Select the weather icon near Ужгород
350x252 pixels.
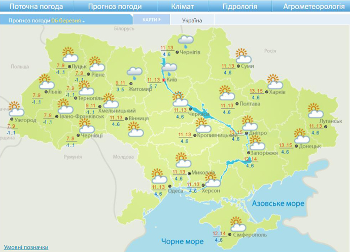(x=16, y=109)
